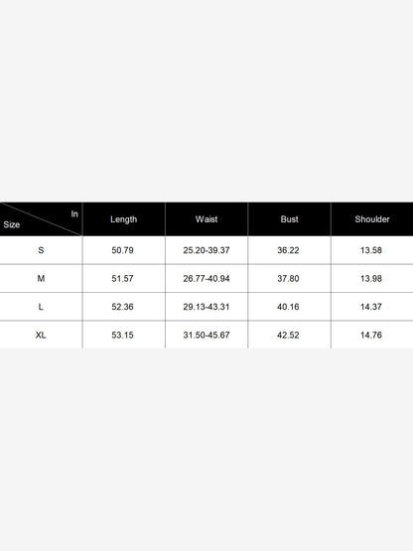Select bust value 42.52
The width and height of the screenshot is (413, 551).
288,335
